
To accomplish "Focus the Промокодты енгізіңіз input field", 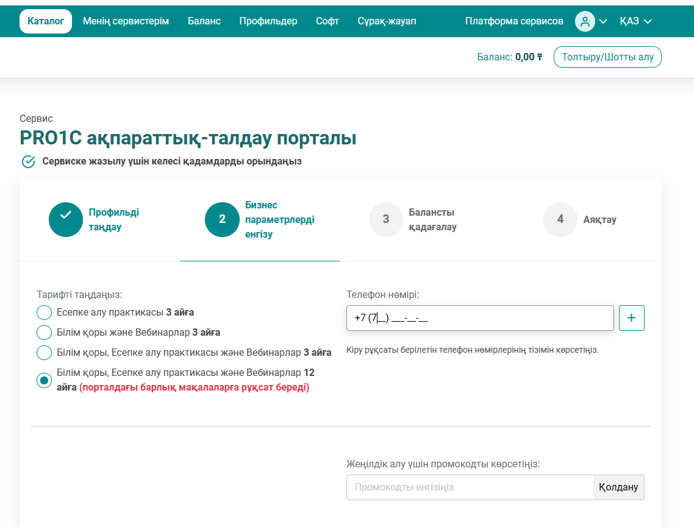I will pyautogui.click(x=470, y=487).
